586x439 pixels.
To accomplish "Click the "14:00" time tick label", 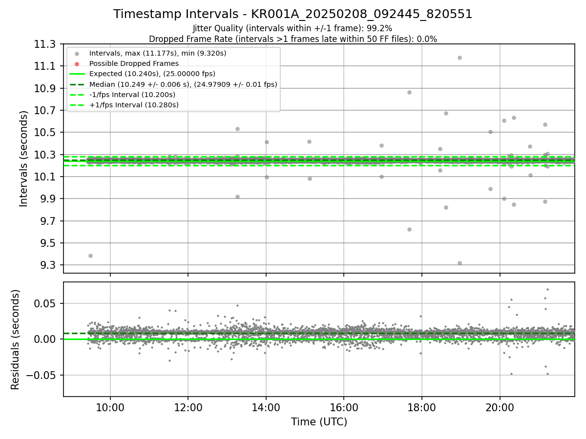I will (x=266, y=408).
